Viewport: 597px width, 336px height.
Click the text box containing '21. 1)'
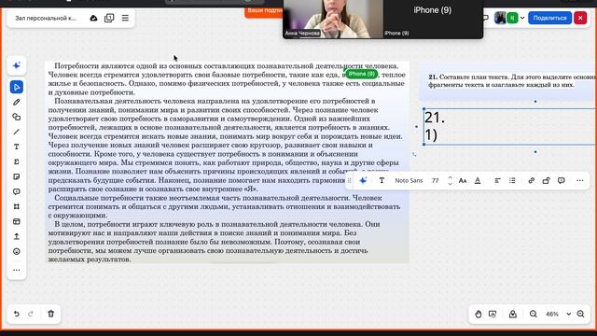pyautogui.click(x=509, y=127)
